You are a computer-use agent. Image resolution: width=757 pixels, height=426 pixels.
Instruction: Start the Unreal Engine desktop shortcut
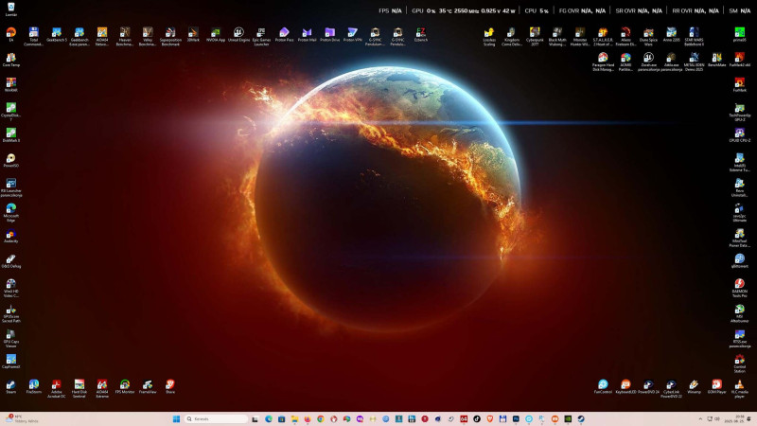coord(238,32)
